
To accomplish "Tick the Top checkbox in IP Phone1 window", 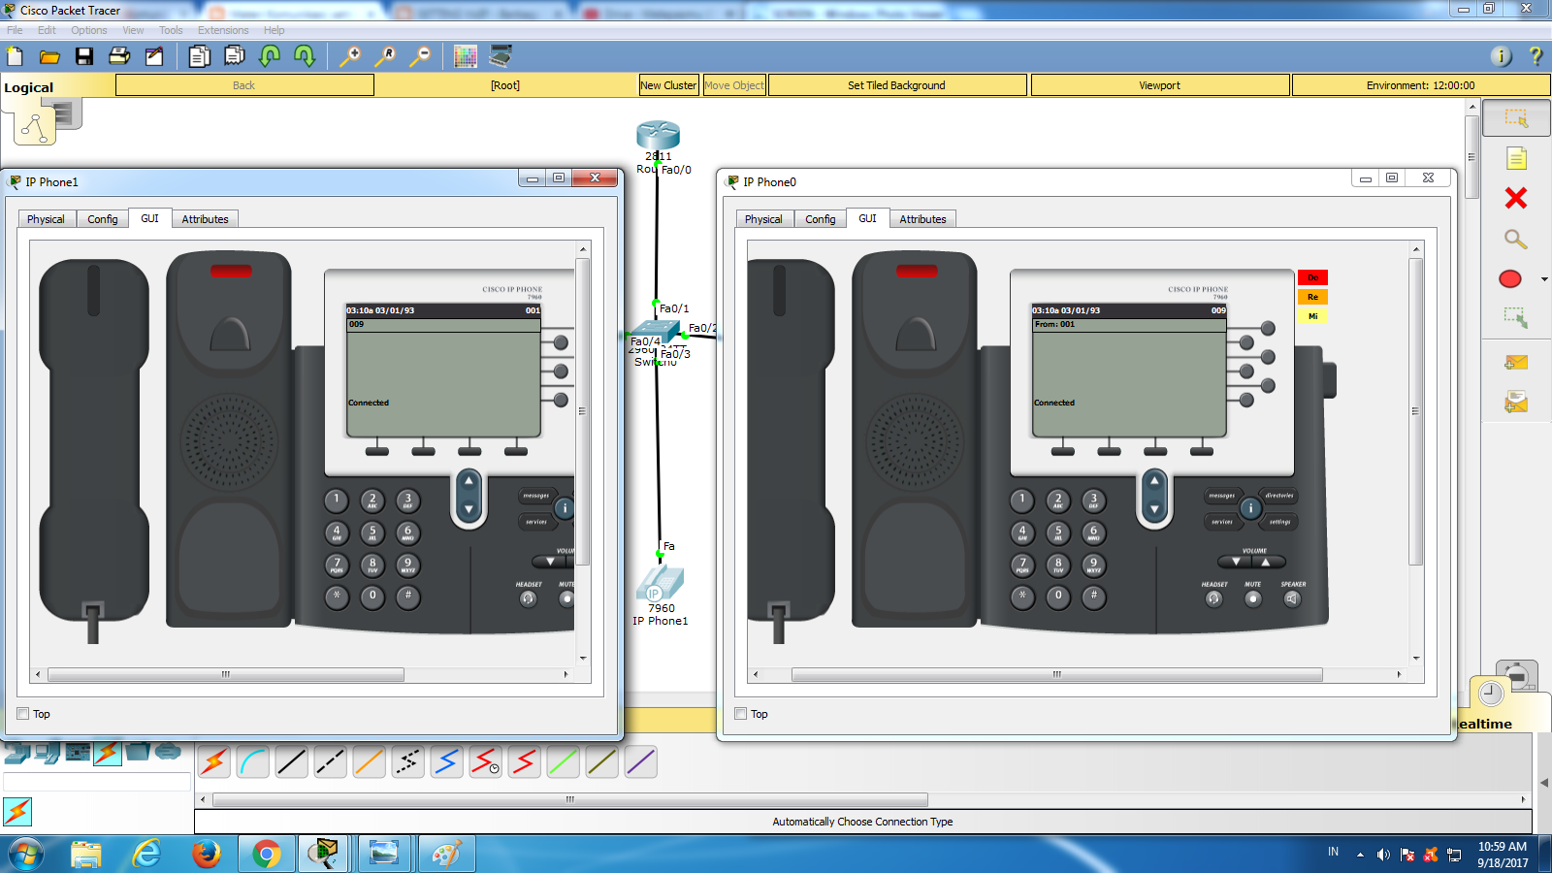I will click(x=23, y=714).
